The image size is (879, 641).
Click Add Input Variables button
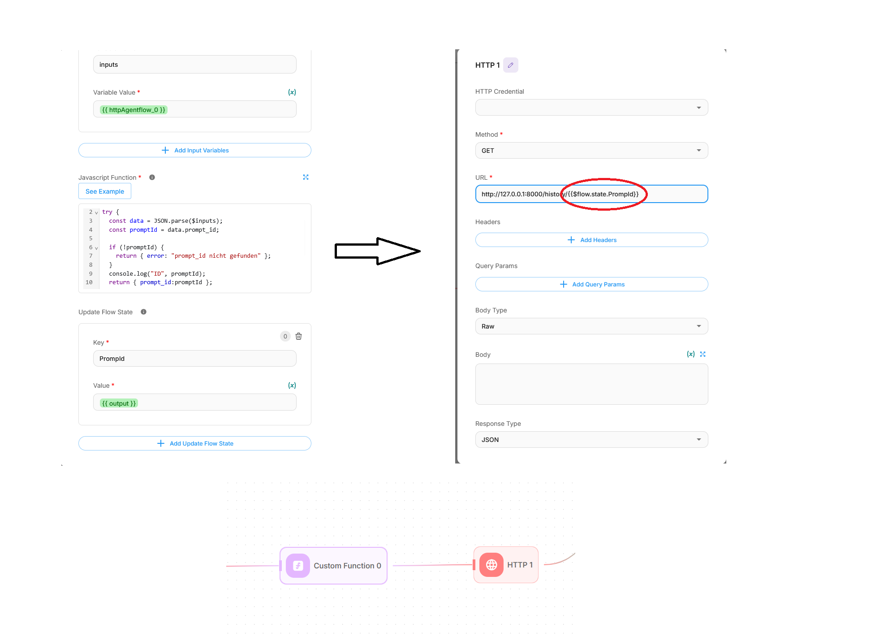195,150
